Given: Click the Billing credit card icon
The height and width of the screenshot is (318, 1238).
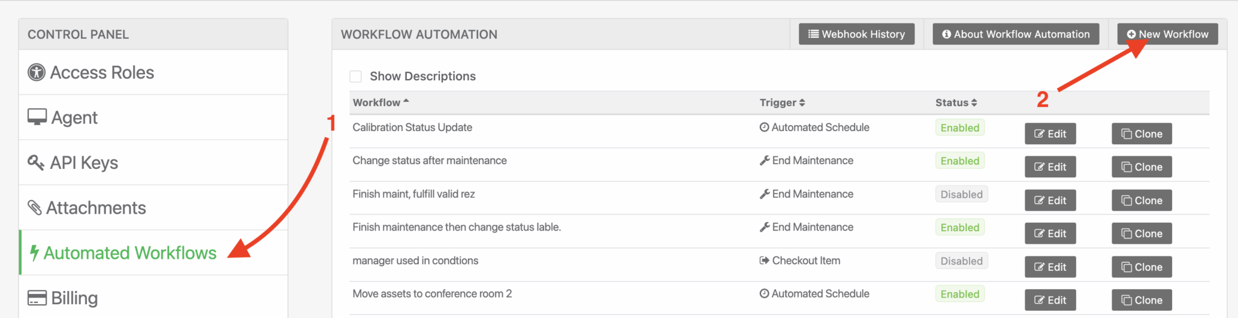Looking at the screenshot, I should (x=37, y=298).
